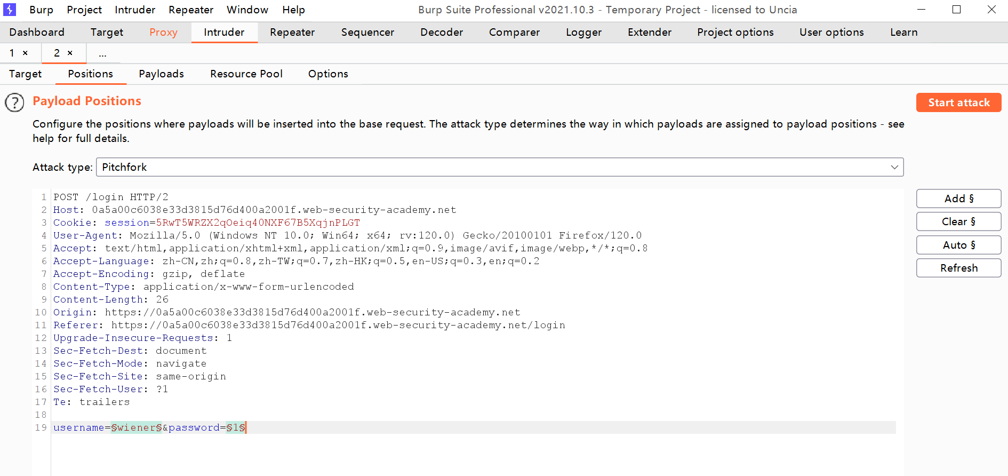Click the Te: trailers header line
The image size is (1008, 476).
[x=91, y=402]
